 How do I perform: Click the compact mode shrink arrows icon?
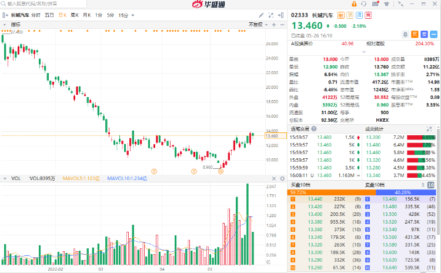(x=401, y=4)
